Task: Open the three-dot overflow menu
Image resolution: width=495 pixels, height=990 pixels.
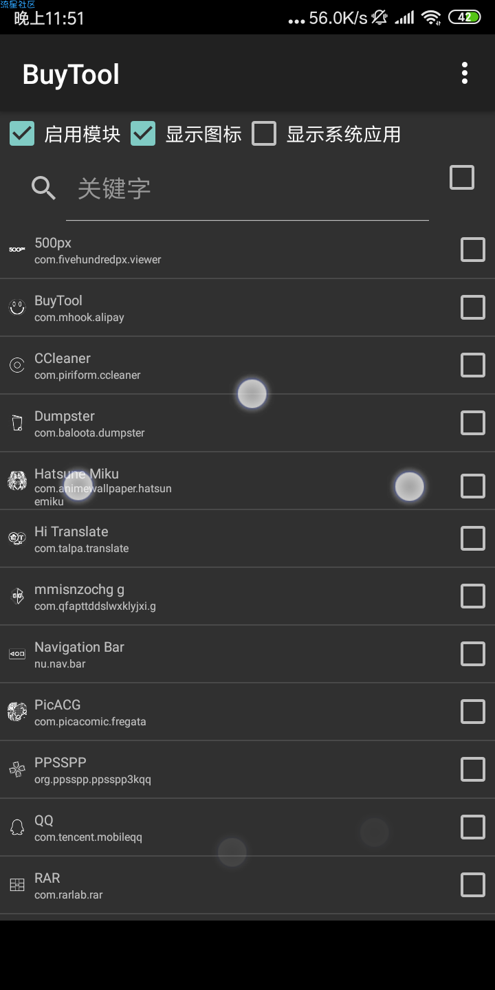Action: (465, 74)
